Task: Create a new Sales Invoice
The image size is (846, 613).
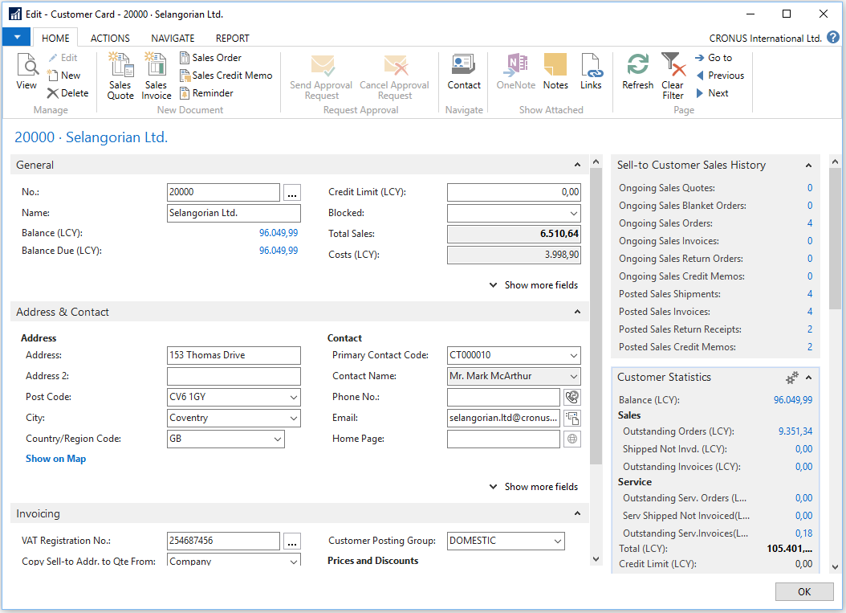Action: pyautogui.click(x=157, y=76)
